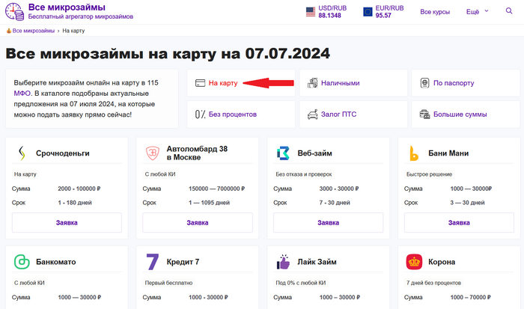Select the Без процентов category
This screenshot has height=309, width=524.
[241, 114]
